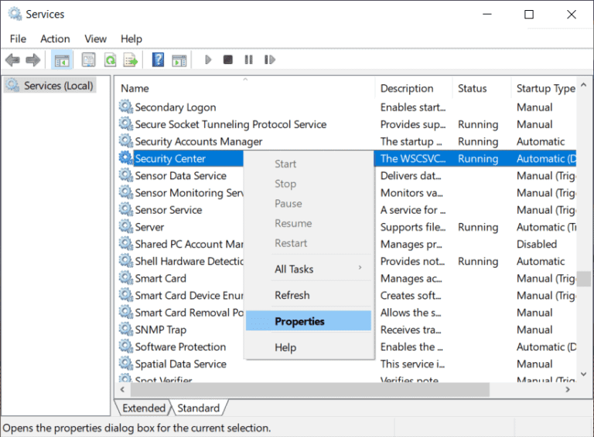
Task: Click the Start Service play icon
Action: coord(208,60)
